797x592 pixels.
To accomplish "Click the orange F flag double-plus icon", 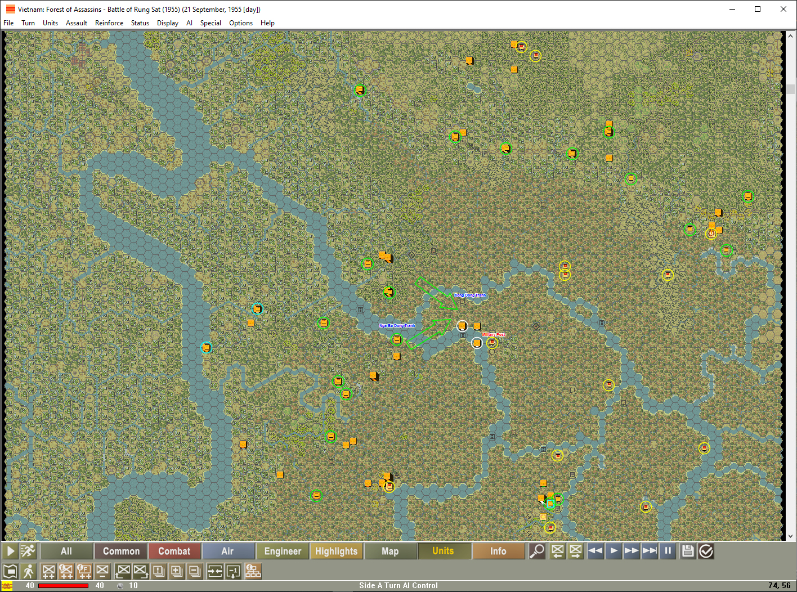I will 84,571.
